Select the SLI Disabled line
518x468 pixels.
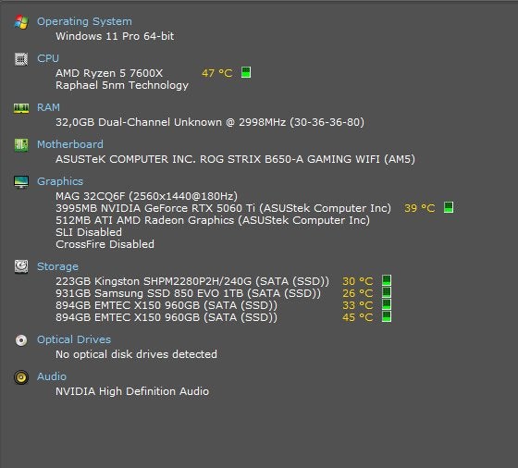pyautogui.click(x=89, y=232)
